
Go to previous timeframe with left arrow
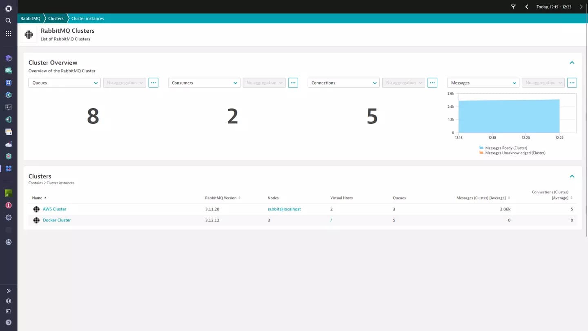[x=527, y=7]
